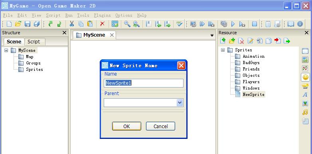This screenshot has width=312, height=154.
Task: Open the Help menu
Action: (142, 15)
